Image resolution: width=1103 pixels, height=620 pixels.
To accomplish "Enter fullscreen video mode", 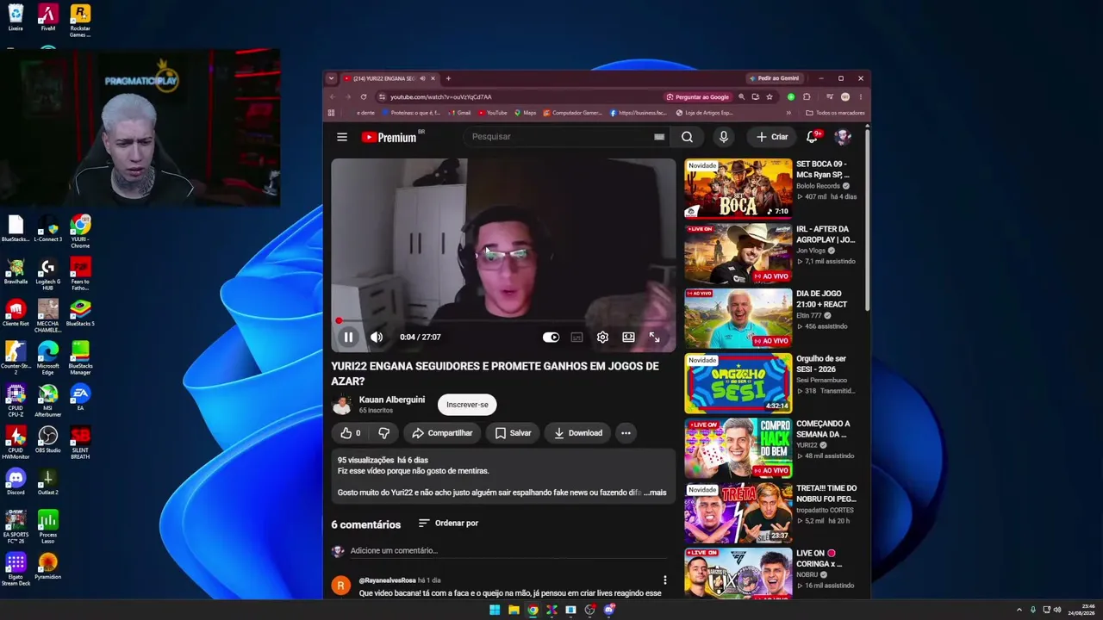I will [654, 337].
